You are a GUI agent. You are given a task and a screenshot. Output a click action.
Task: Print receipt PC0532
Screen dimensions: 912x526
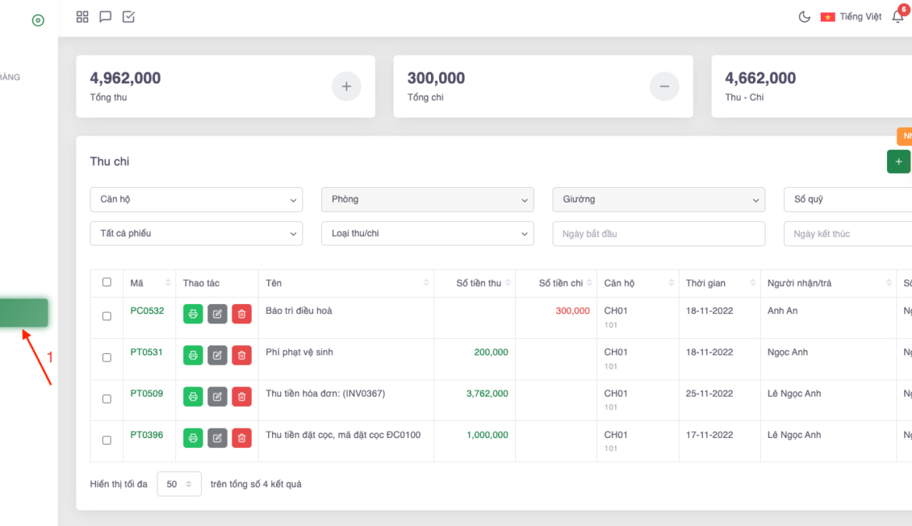pos(193,314)
